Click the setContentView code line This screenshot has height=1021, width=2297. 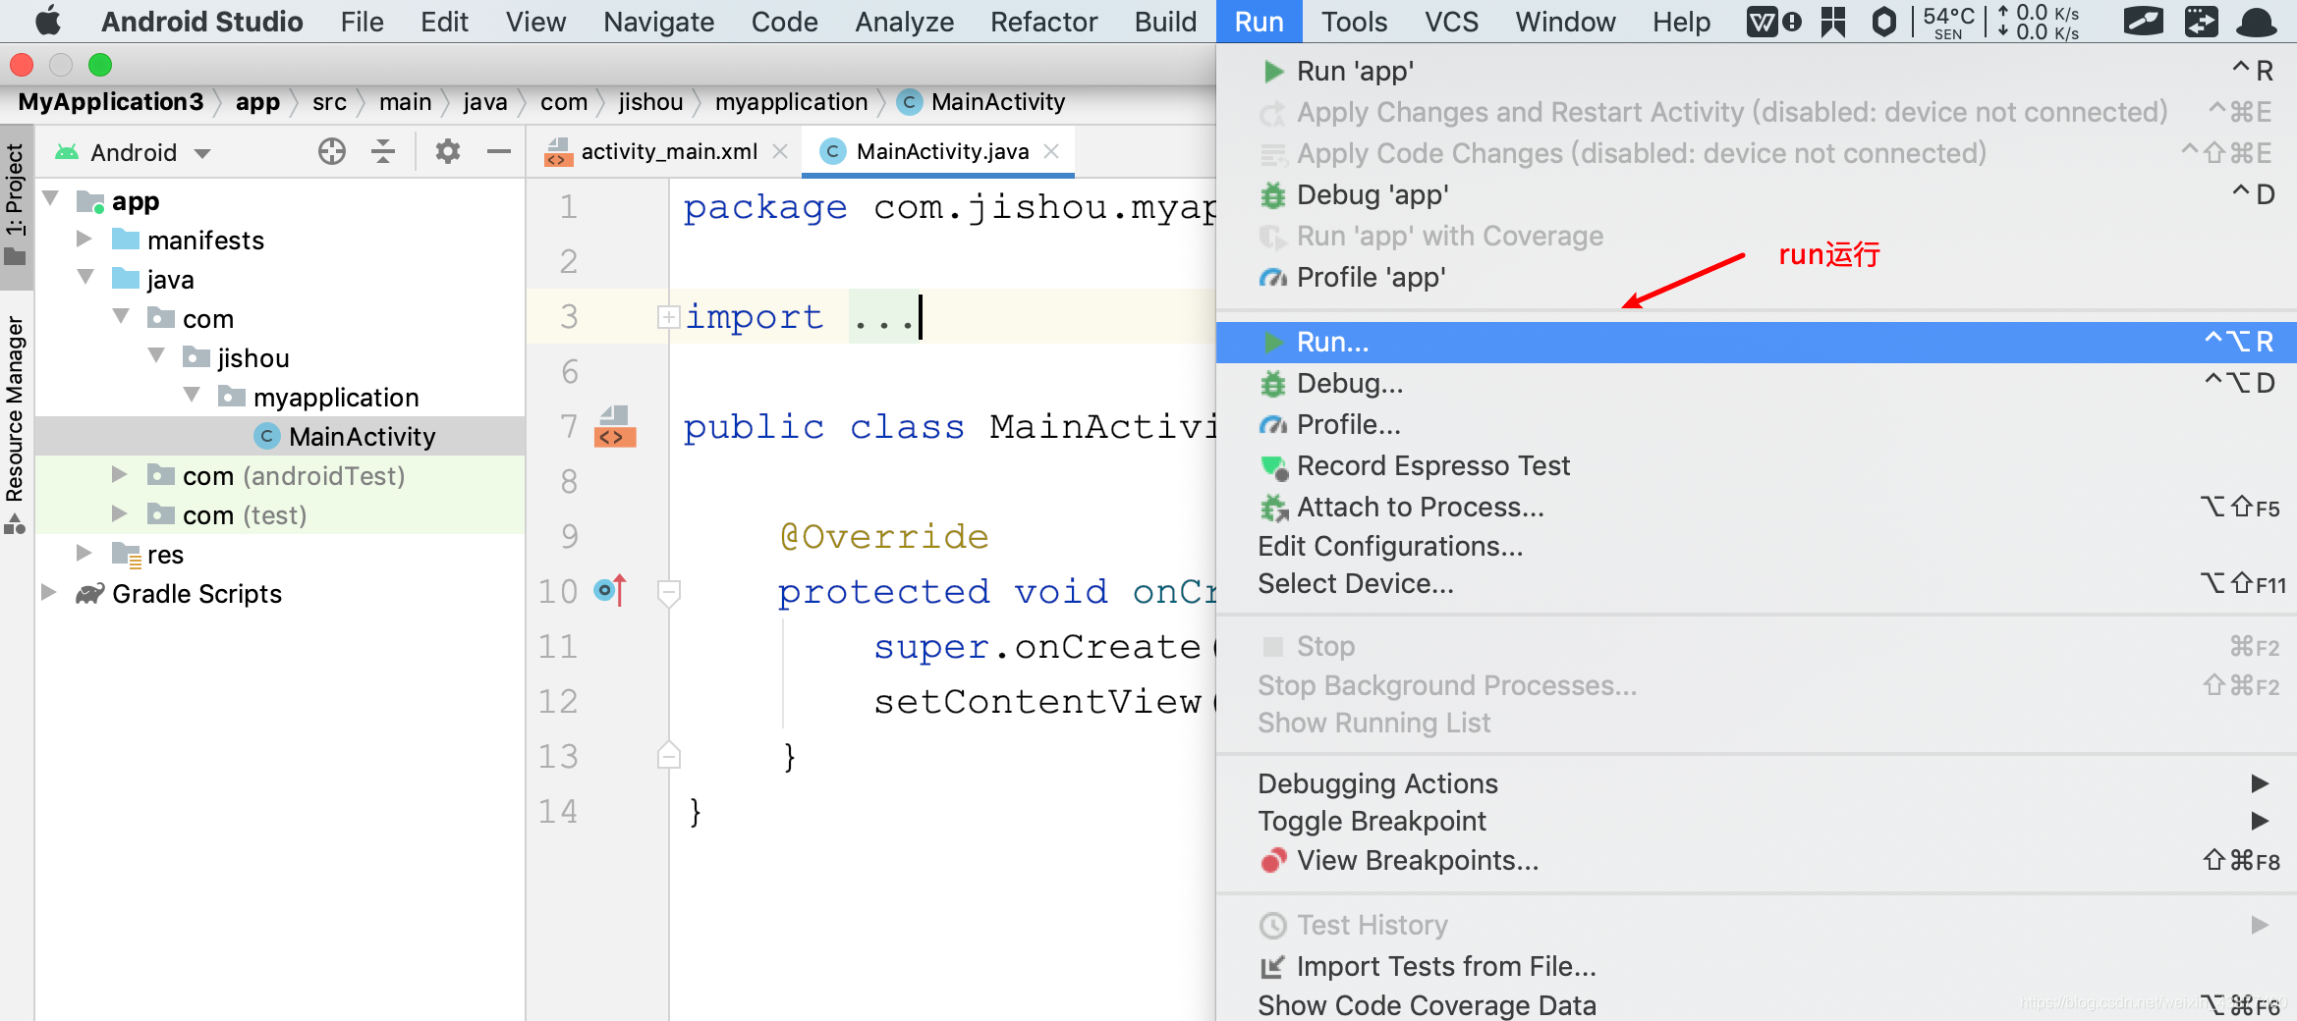(x=1044, y=701)
